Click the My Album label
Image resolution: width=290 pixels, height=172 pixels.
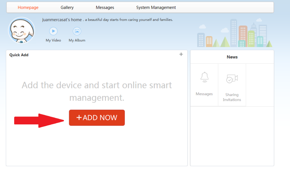[x=77, y=40]
